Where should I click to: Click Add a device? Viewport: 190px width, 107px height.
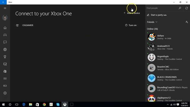point(132,13)
